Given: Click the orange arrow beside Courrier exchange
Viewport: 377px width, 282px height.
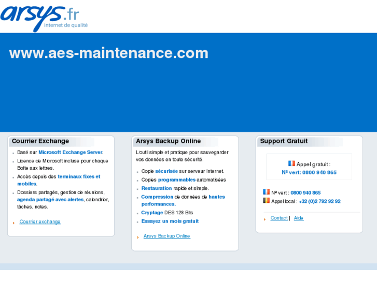Looking at the screenshot, I should coord(13,223).
